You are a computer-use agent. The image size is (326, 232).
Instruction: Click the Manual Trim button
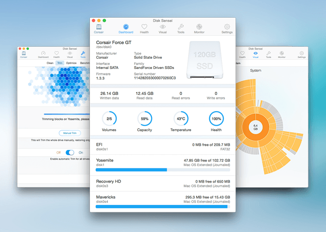coord(70,133)
